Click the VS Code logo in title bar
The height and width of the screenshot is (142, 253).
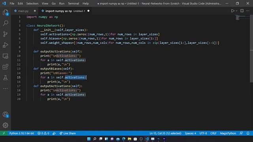4,4
